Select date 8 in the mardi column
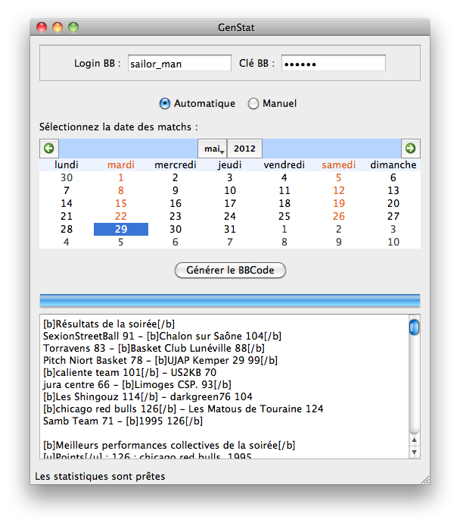 click(x=121, y=190)
